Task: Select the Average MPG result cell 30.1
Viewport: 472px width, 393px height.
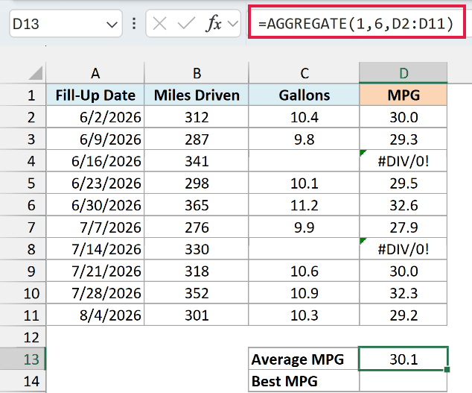Action: pyautogui.click(x=404, y=359)
